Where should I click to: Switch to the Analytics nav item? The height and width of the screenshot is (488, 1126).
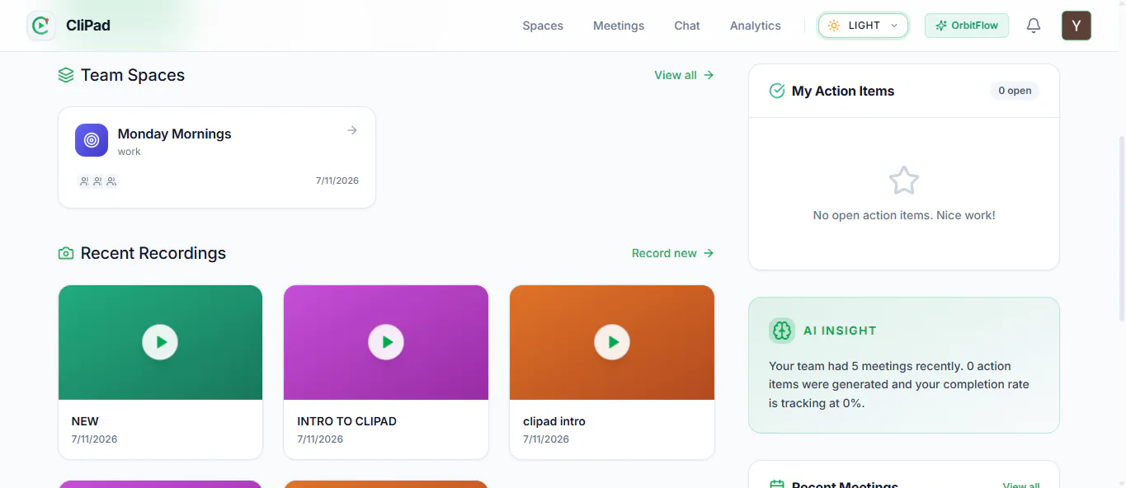pyautogui.click(x=756, y=26)
